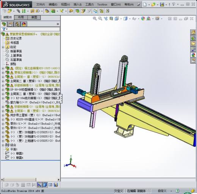Expand the 註記 tree node

pos(3,47)
